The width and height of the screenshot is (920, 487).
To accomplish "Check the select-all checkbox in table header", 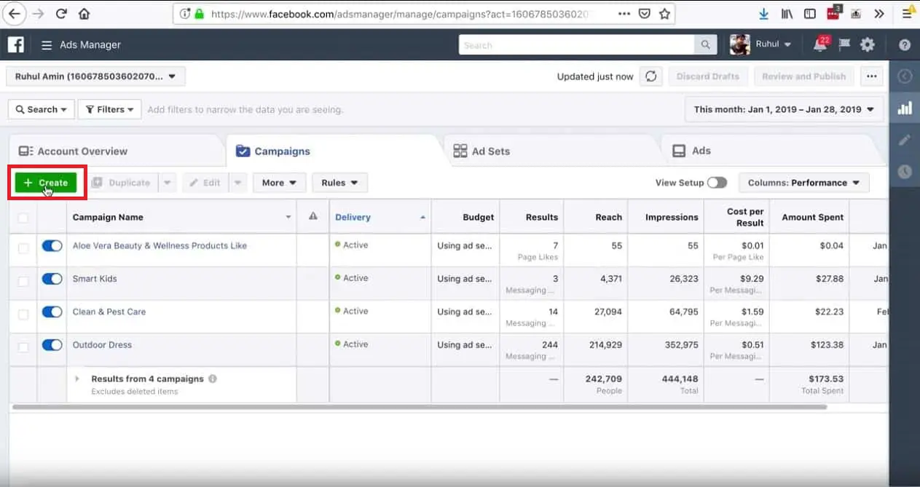I will 23,217.
